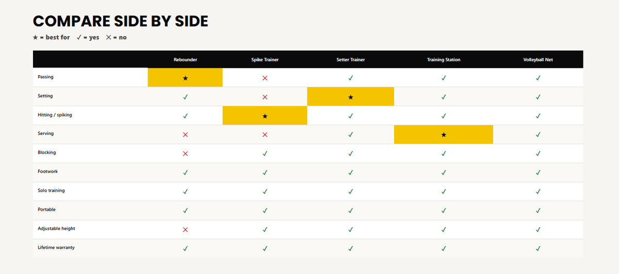Image resolution: width=619 pixels, height=274 pixels.
Task: Click the checkmark for Training Station Footwork
Action: click(444, 173)
